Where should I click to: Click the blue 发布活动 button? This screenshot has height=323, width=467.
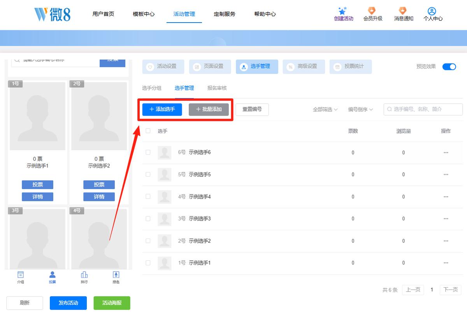click(x=68, y=303)
